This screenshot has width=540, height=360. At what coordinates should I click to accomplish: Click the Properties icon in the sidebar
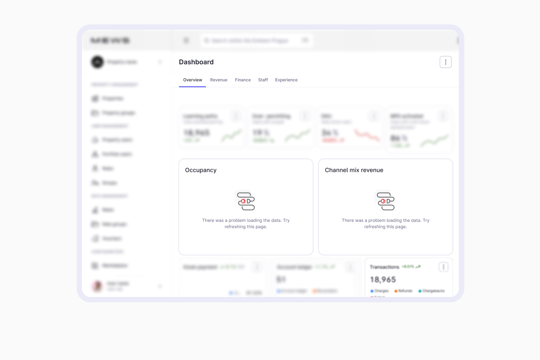point(95,99)
